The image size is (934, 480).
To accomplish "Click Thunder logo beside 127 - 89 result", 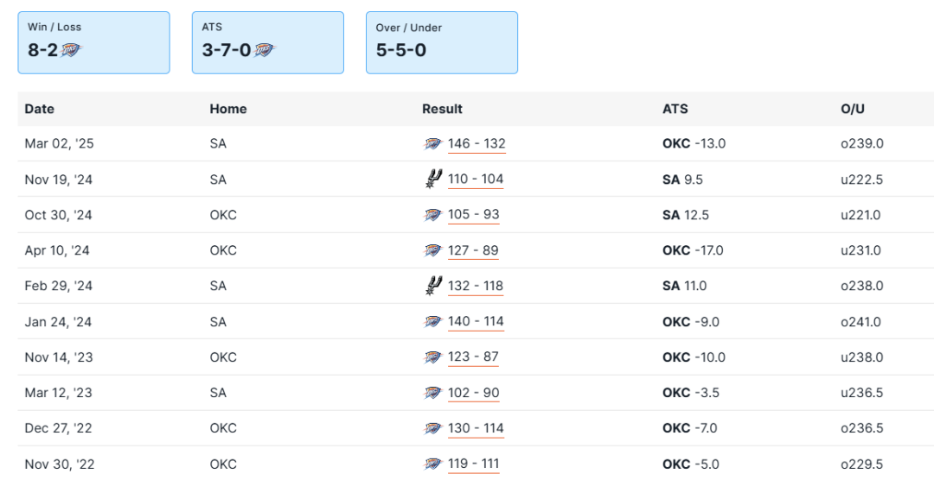I will (x=433, y=250).
